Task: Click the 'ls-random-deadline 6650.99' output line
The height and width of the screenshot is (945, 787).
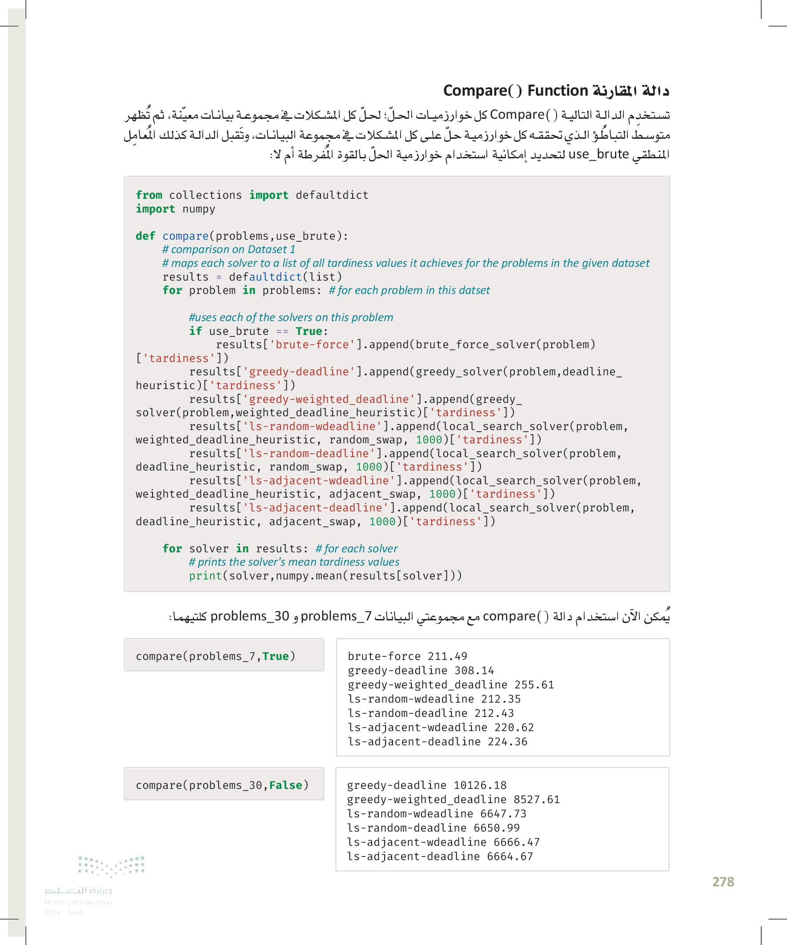Action: click(x=433, y=828)
